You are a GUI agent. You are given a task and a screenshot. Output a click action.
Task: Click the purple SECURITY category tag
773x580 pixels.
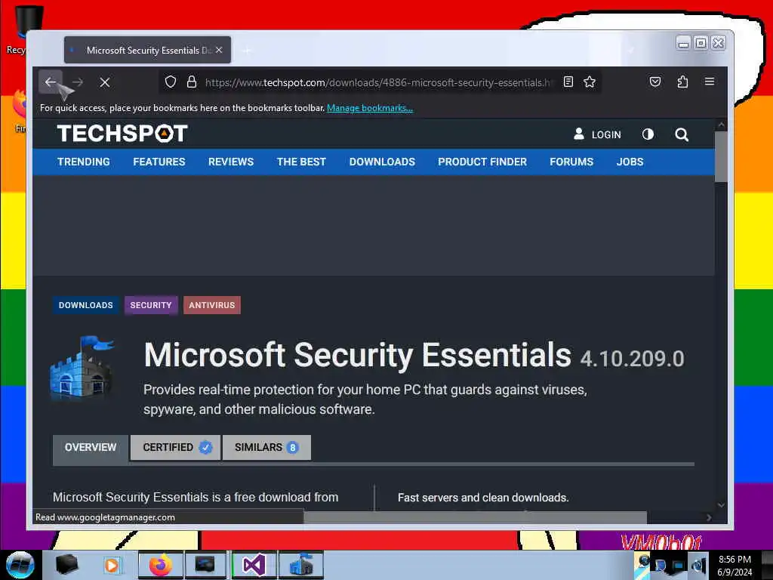[x=151, y=305]
